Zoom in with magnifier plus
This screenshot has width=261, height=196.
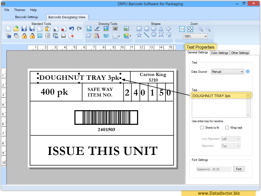pyautogui.click(x=200, y=29)
